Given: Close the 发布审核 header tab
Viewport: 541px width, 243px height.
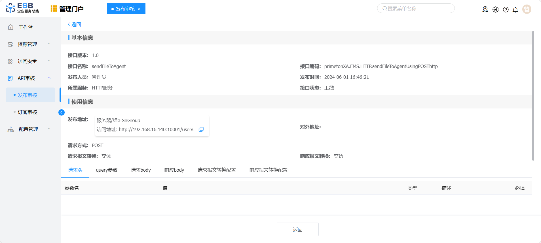Looking at the screenshot, I should tap(139, 9).
